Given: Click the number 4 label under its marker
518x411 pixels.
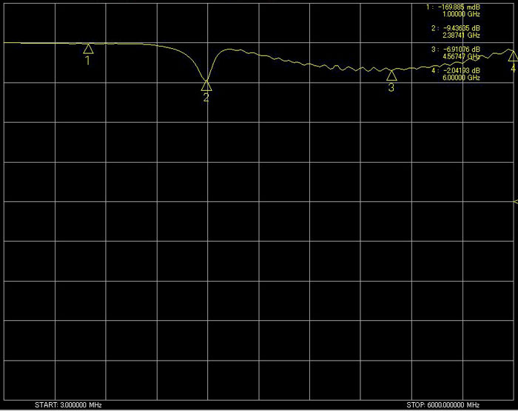Looking at the screenshot, I should point(513,67).
